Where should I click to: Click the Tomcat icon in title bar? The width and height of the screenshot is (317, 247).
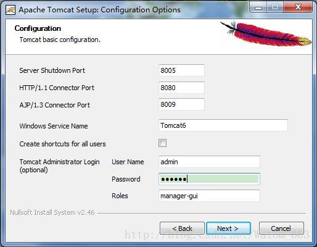point(10,10)
